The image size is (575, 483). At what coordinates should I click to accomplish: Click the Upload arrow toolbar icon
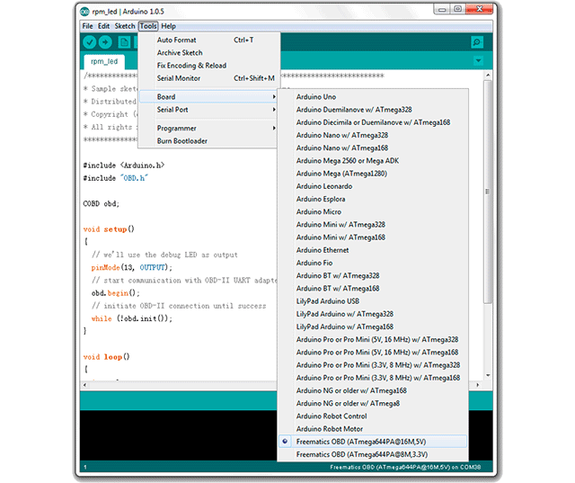(x=105, y=42)
